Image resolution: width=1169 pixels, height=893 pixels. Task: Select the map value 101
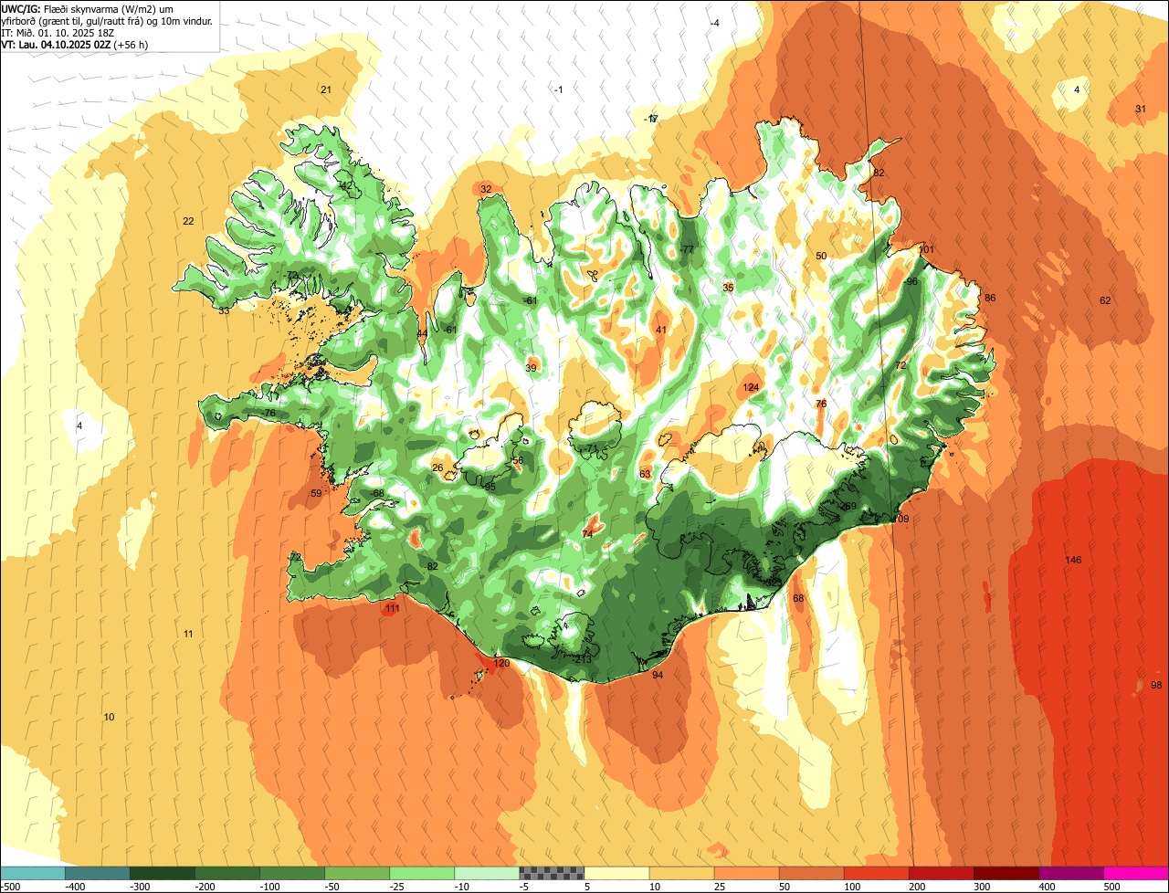pos(927,249)
